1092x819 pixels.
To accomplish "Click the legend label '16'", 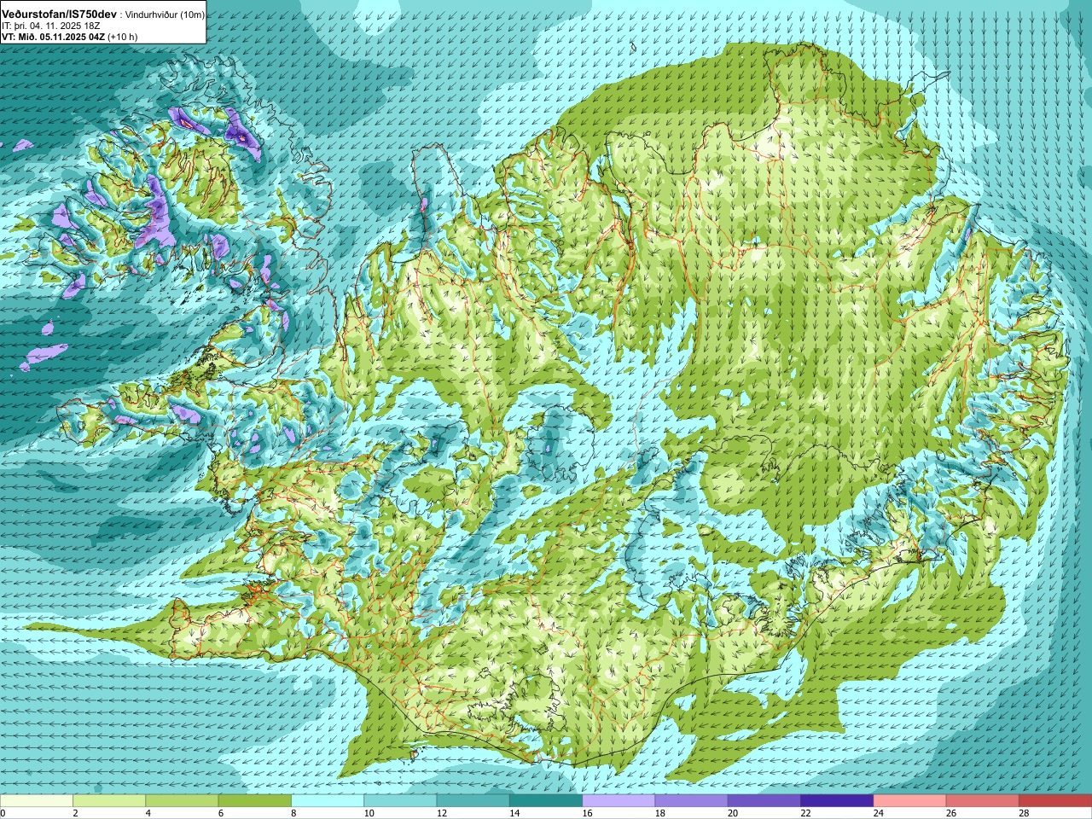I will pyautogui.click(x=589, y=813).
